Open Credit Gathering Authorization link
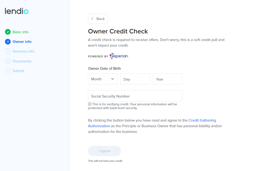Viewport: 264px width, 171px height. [152, 123]
